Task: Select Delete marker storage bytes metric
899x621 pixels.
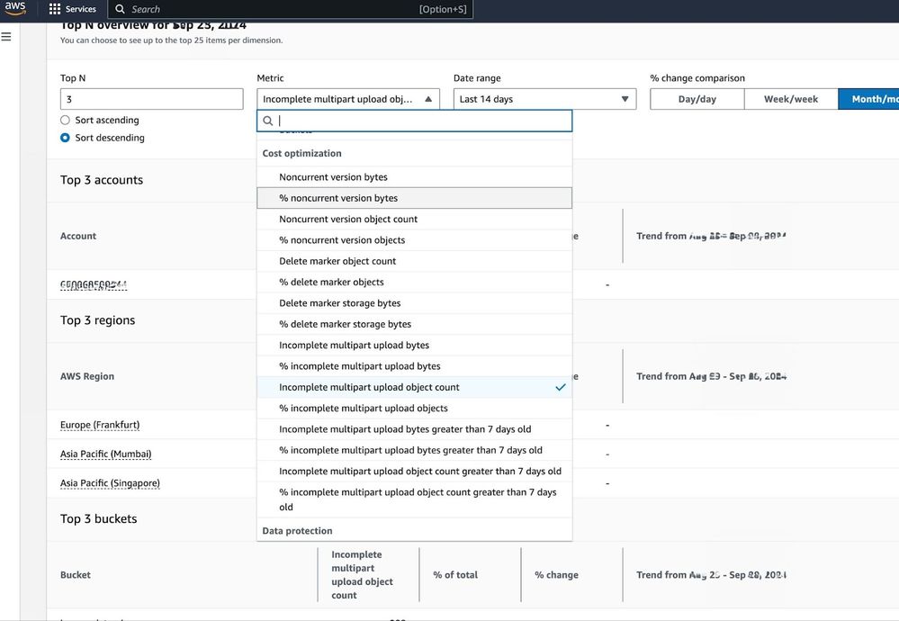Action: (x=414, y=303)
